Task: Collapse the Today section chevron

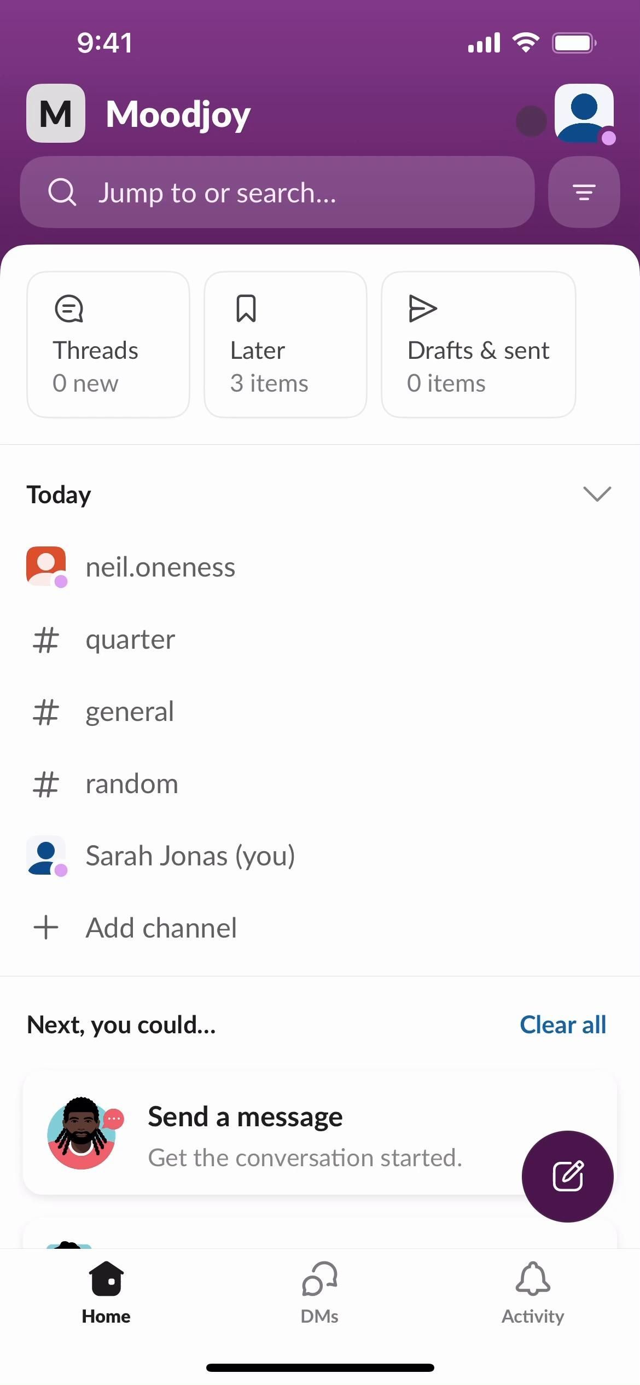Action: (597, 494)
